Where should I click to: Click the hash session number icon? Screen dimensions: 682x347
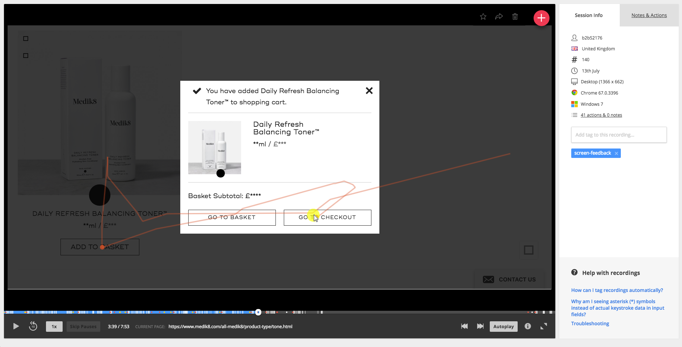point(574,59)
